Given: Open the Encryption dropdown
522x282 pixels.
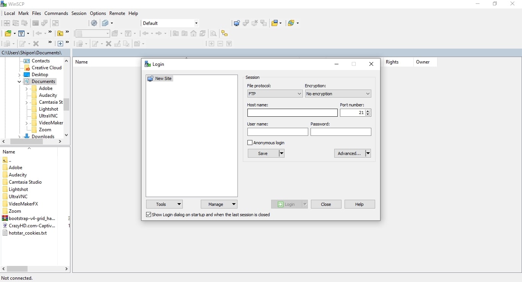Looking at the screenshot, I should [338, 94].
